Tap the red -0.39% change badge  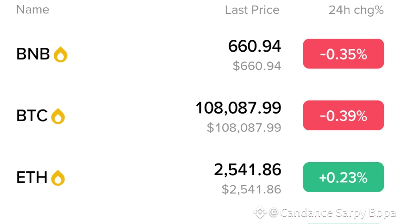(343, 115)
